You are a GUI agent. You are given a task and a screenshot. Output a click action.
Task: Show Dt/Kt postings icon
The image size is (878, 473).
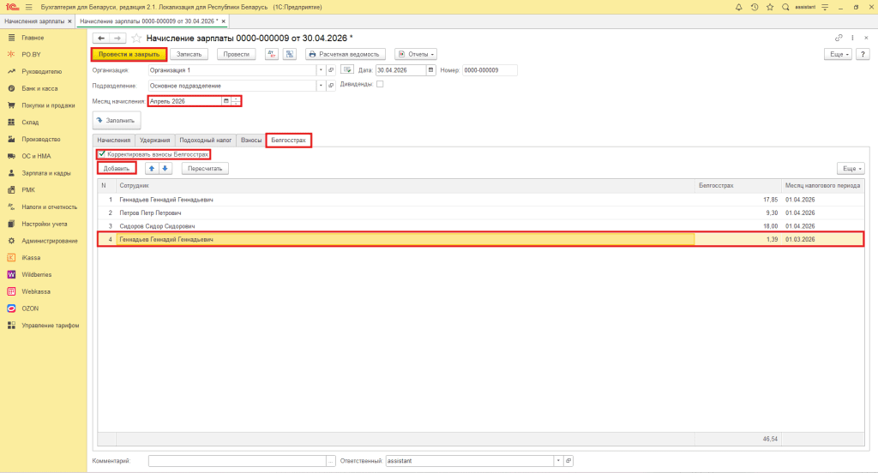tap(272, 54)
